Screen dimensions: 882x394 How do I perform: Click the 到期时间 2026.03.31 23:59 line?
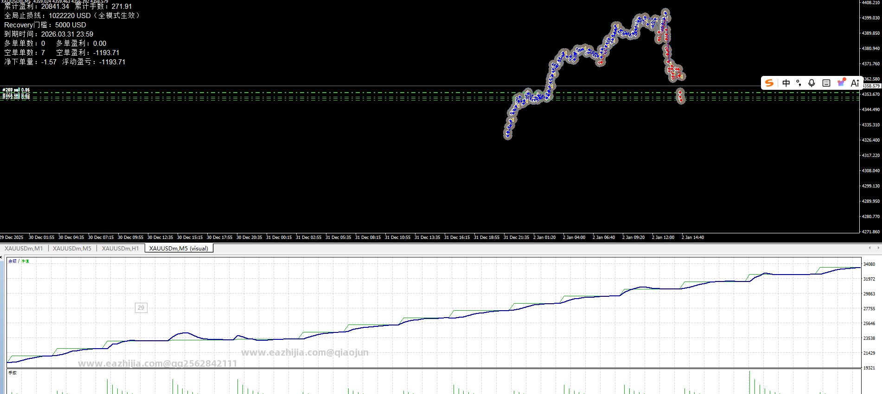pyautogui.click(x=49, y=34)
